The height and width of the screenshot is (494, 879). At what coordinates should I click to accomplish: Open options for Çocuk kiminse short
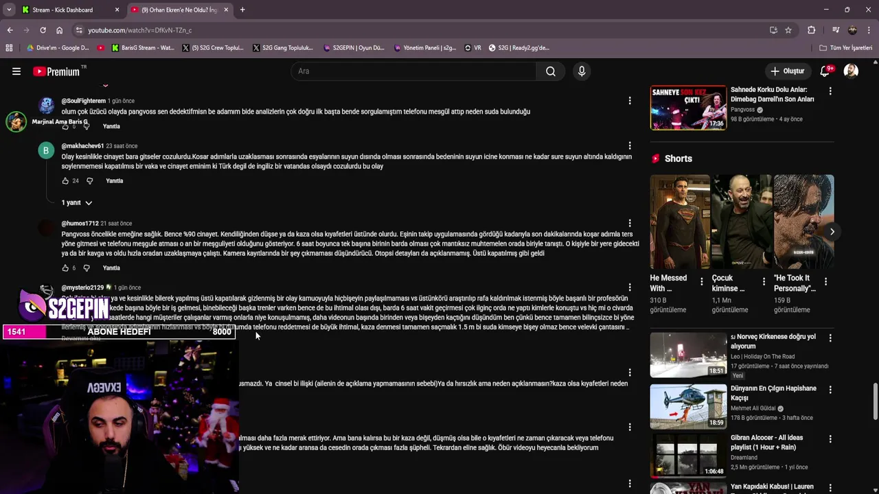click(x=764, y=282)
